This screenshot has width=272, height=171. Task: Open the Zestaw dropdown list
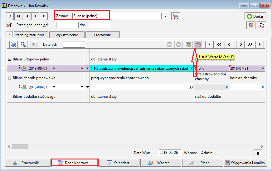pyautogui.click(x=166, y=16)
